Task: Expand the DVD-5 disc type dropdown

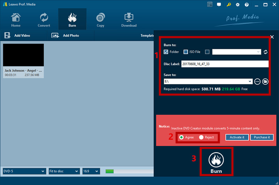Action: pyautogui.click(x=24, y=171)
